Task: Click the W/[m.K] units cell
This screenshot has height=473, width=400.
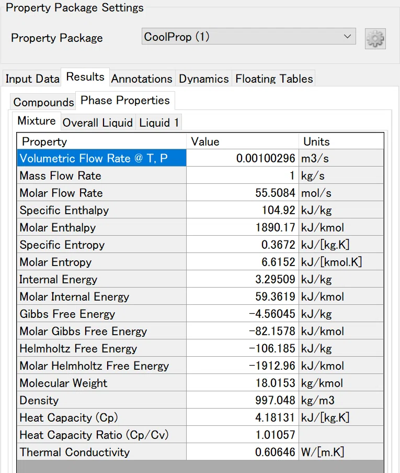Action: click(341, 452)
